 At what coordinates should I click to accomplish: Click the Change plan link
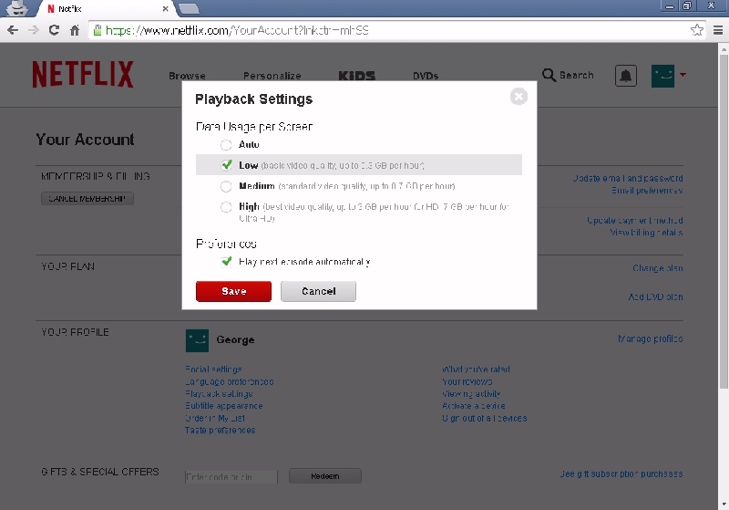click(657, 268)
